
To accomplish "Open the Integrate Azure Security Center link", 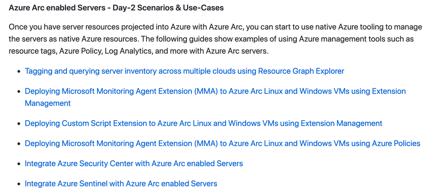I will [134, 163].
